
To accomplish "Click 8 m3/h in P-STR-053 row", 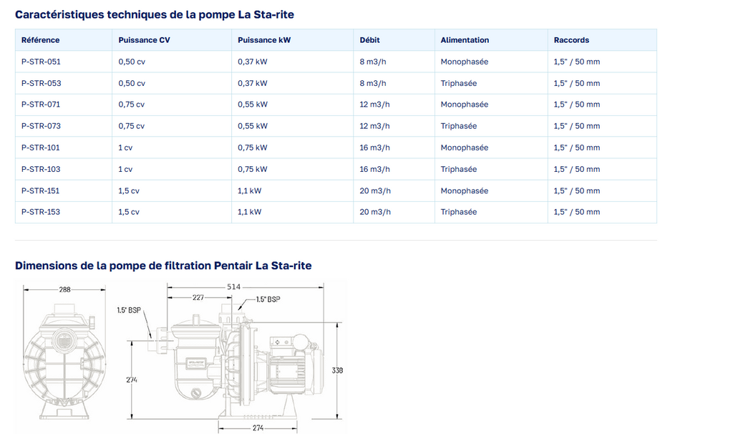I will coord(372,83).
